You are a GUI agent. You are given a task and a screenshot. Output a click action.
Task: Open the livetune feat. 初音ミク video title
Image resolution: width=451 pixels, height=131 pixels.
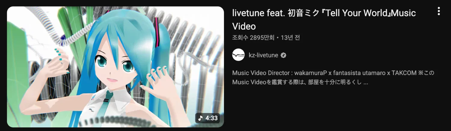324,20
